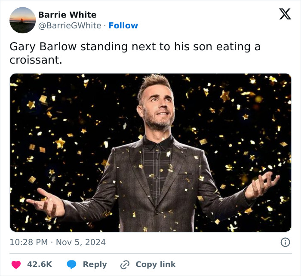Click the word "croissant" in the tweet
Screen dimensions: 301x276
click(x=34, y=60)
